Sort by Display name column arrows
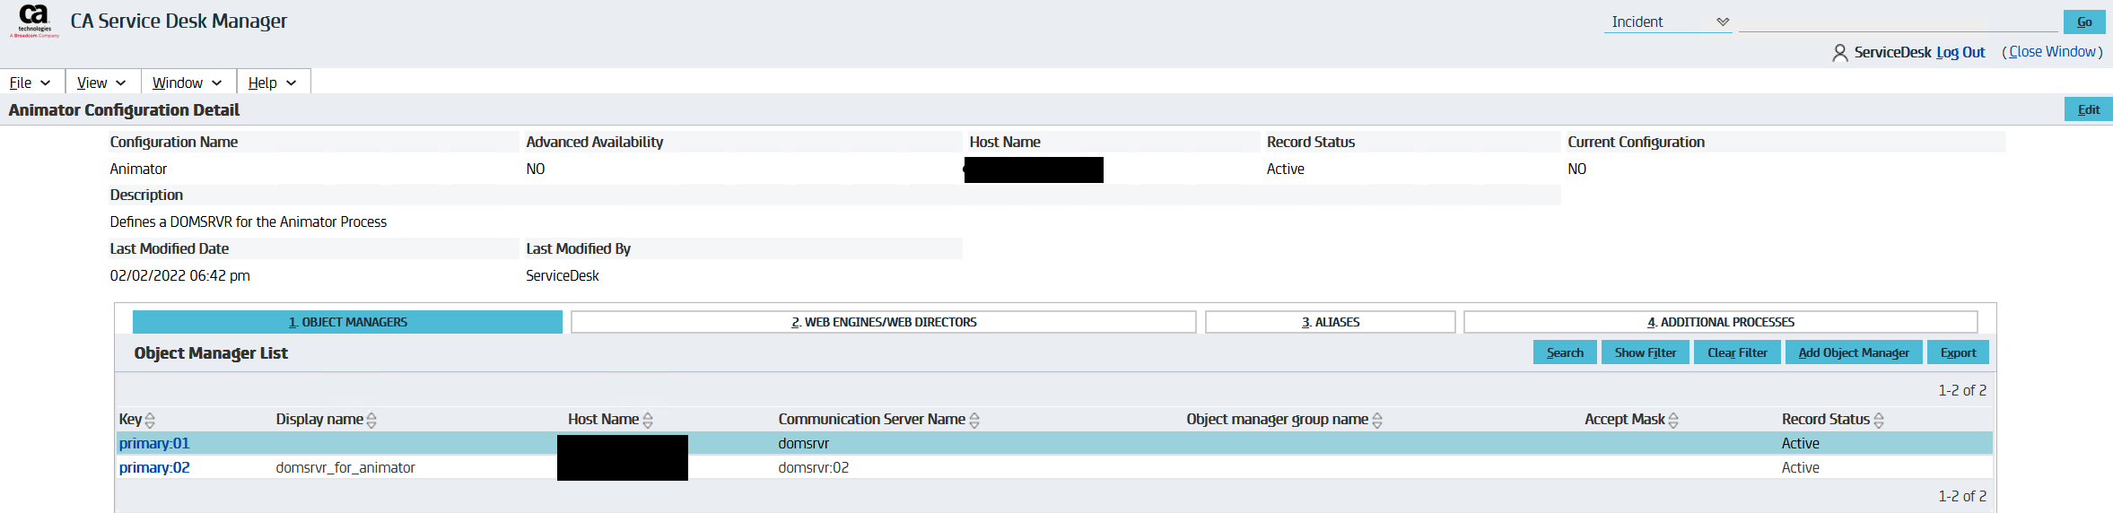The height and width of the screenshot is (513, 2113). click(x=371, y=420)
